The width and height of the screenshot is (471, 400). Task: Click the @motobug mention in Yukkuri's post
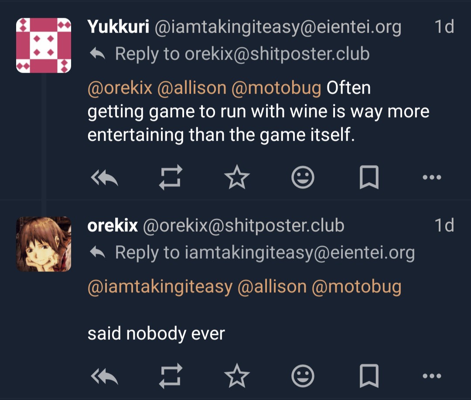[276, 88]
